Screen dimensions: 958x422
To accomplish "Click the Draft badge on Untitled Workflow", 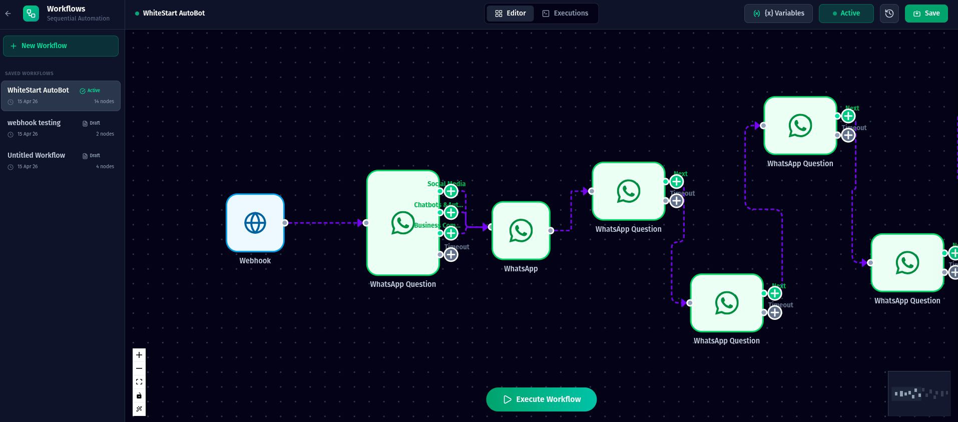I will [x=91, y=156].
